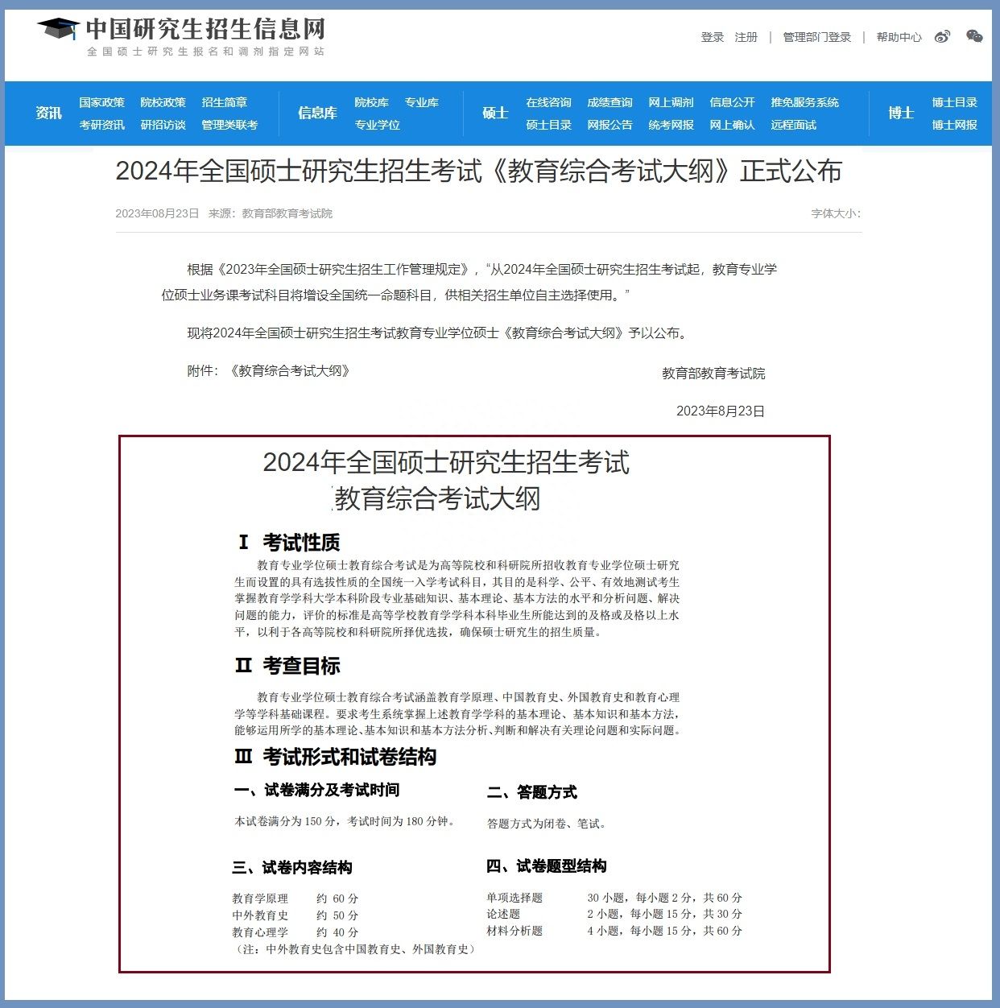1000x1008 pixels.
Task: Click the date 2023年08月23日 under headline
Action: [x=157, y=213]
